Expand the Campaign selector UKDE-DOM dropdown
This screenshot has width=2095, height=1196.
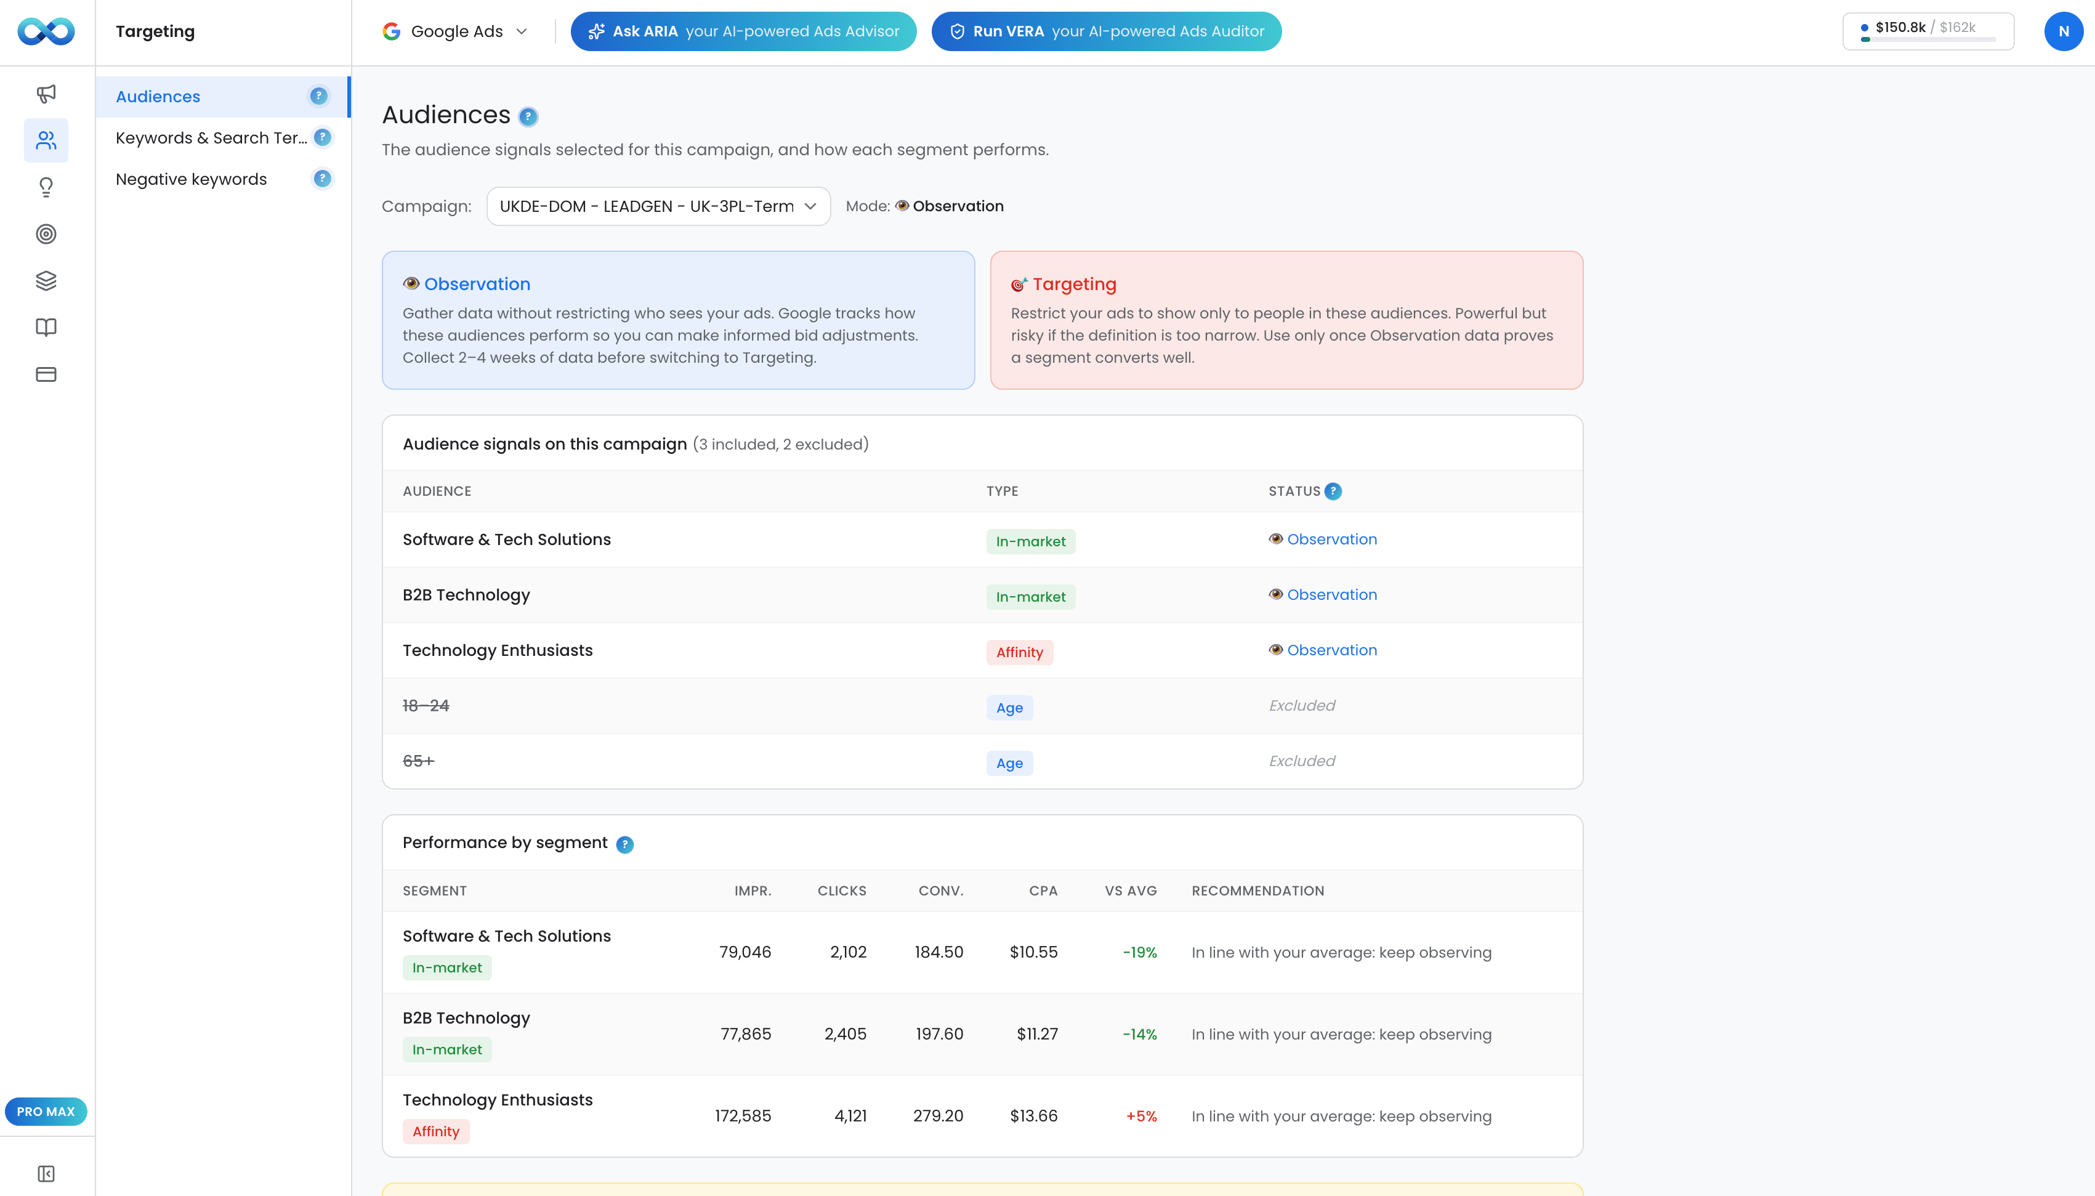coord(658,206)
